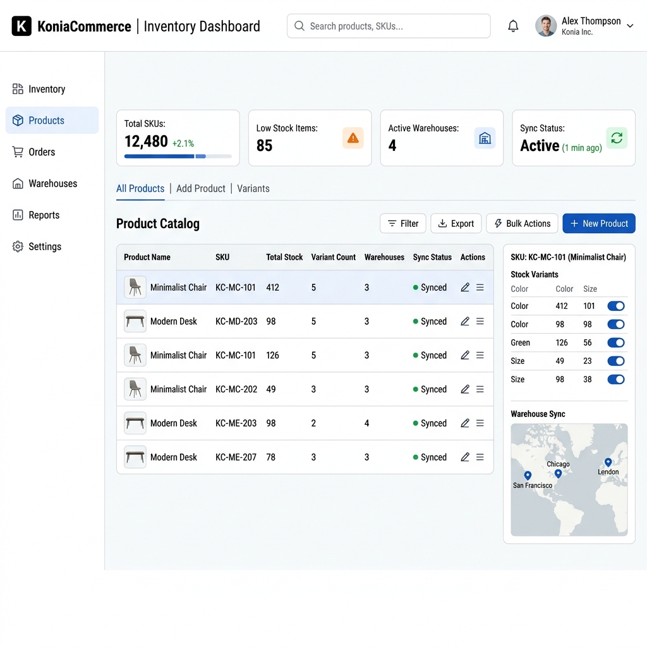647x647 pixels.
Task: Click the Total SKUs progress bar
Action: (x=178, y=157)
